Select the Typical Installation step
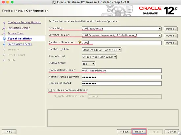Image resolution: width=181 pixels, height=135 pixels. tap(20, 38)
